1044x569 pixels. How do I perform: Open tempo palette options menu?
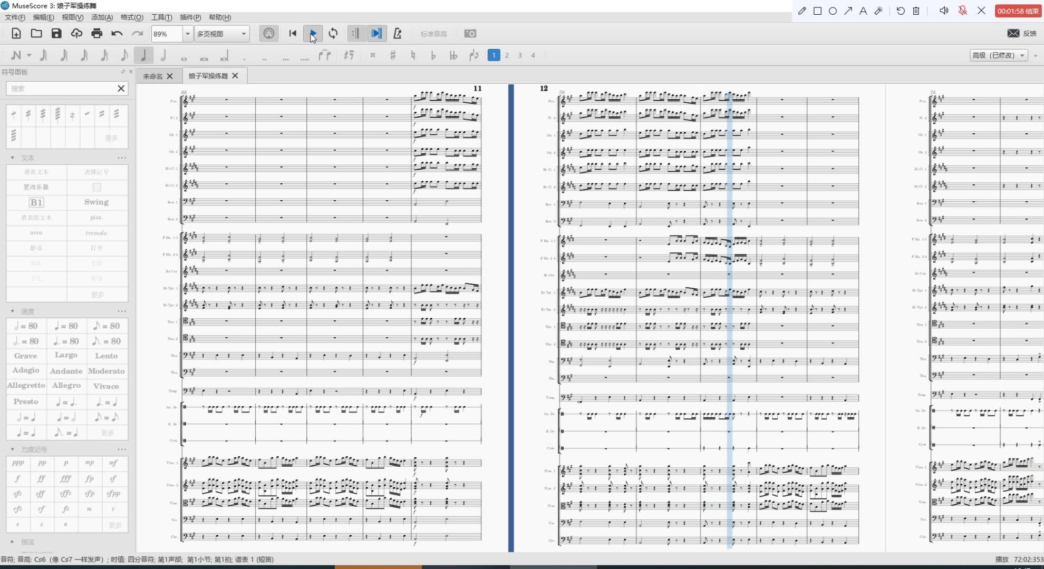pos(122,311)
